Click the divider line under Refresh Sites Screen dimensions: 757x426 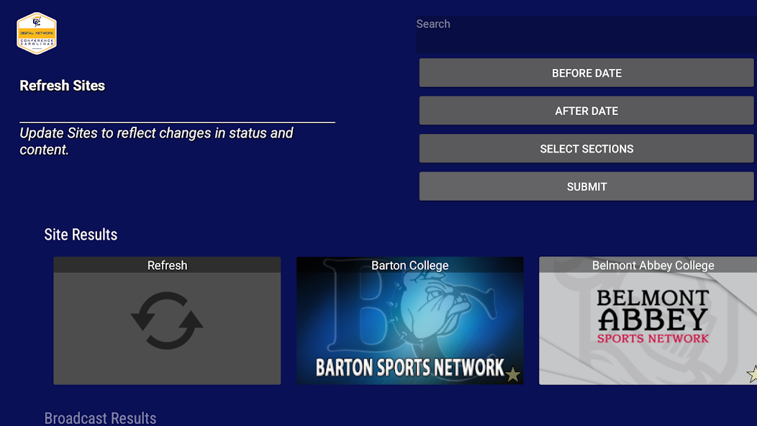[x=177, y=123]
